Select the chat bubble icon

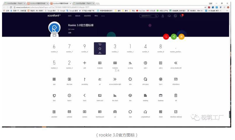click(130, 112)
